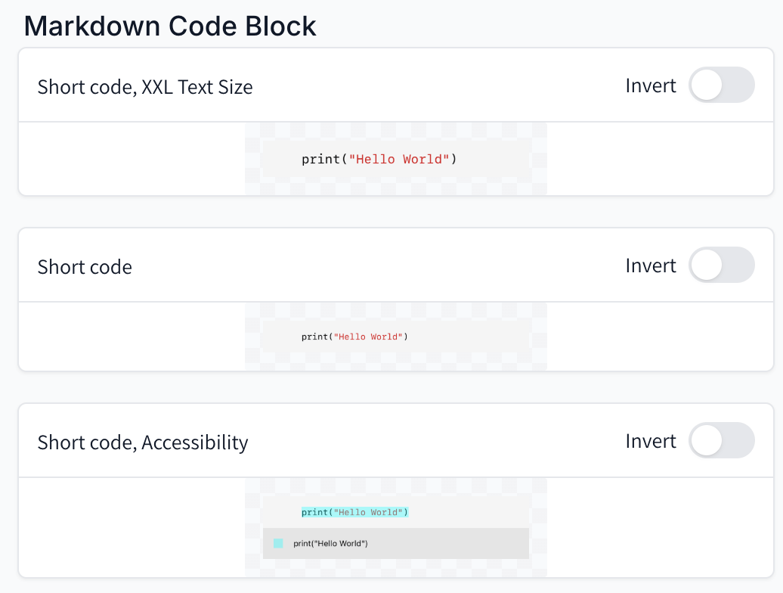Select the "Hello World" red string text
The height and width of the screenshot is (593, 783).
pos(400,159)
